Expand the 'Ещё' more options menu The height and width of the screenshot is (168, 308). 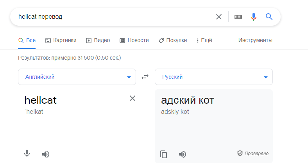tap(204, 40)
